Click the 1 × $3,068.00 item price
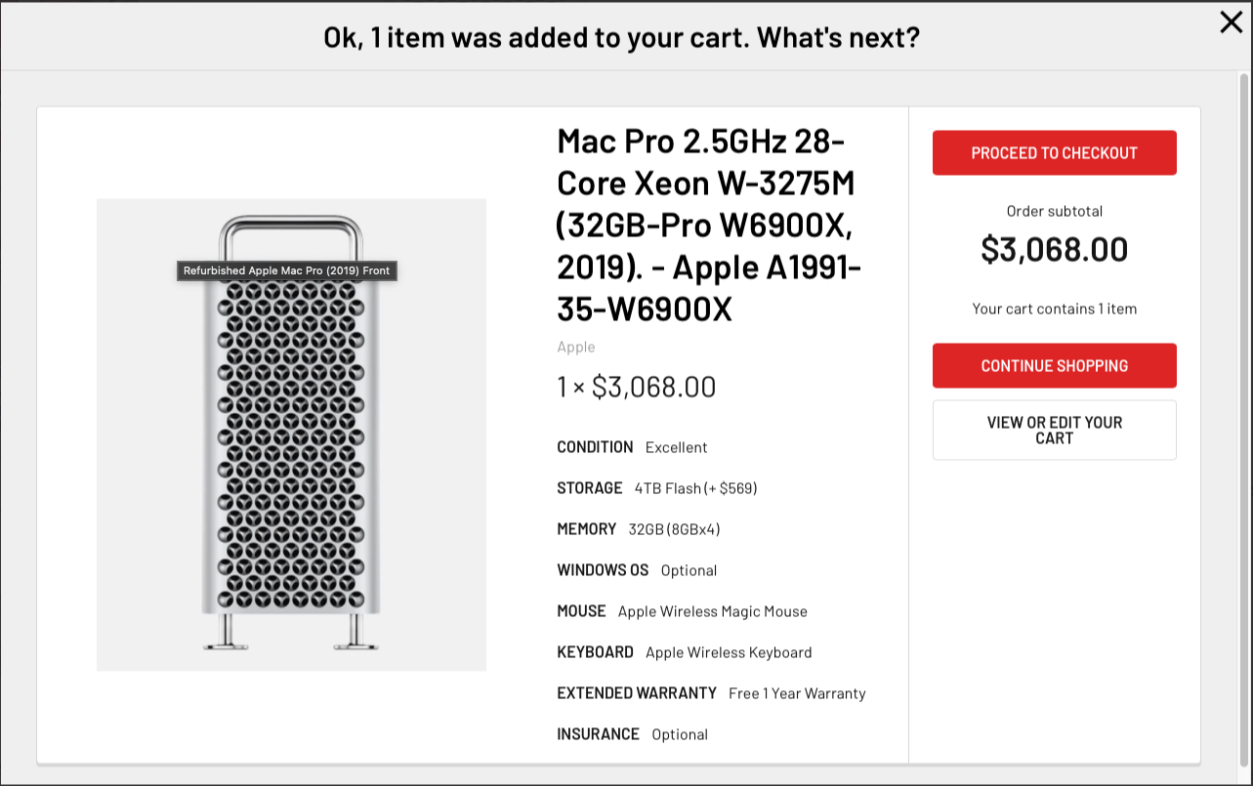 [636, 388]
